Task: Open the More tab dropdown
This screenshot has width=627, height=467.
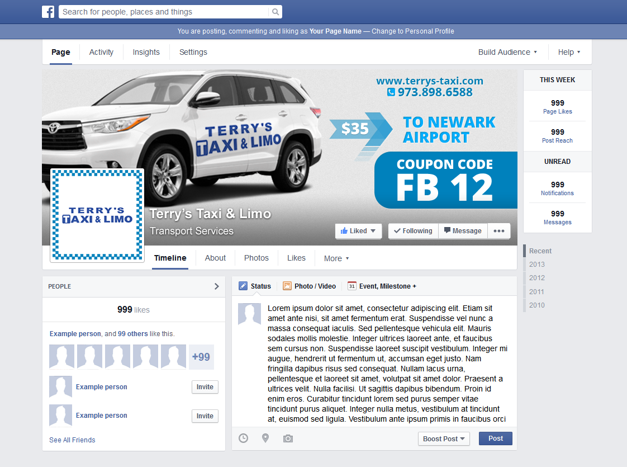Action: (x=336, y=258)
